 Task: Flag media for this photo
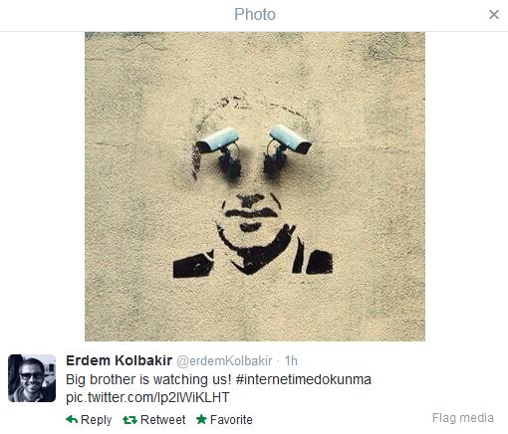463,418
